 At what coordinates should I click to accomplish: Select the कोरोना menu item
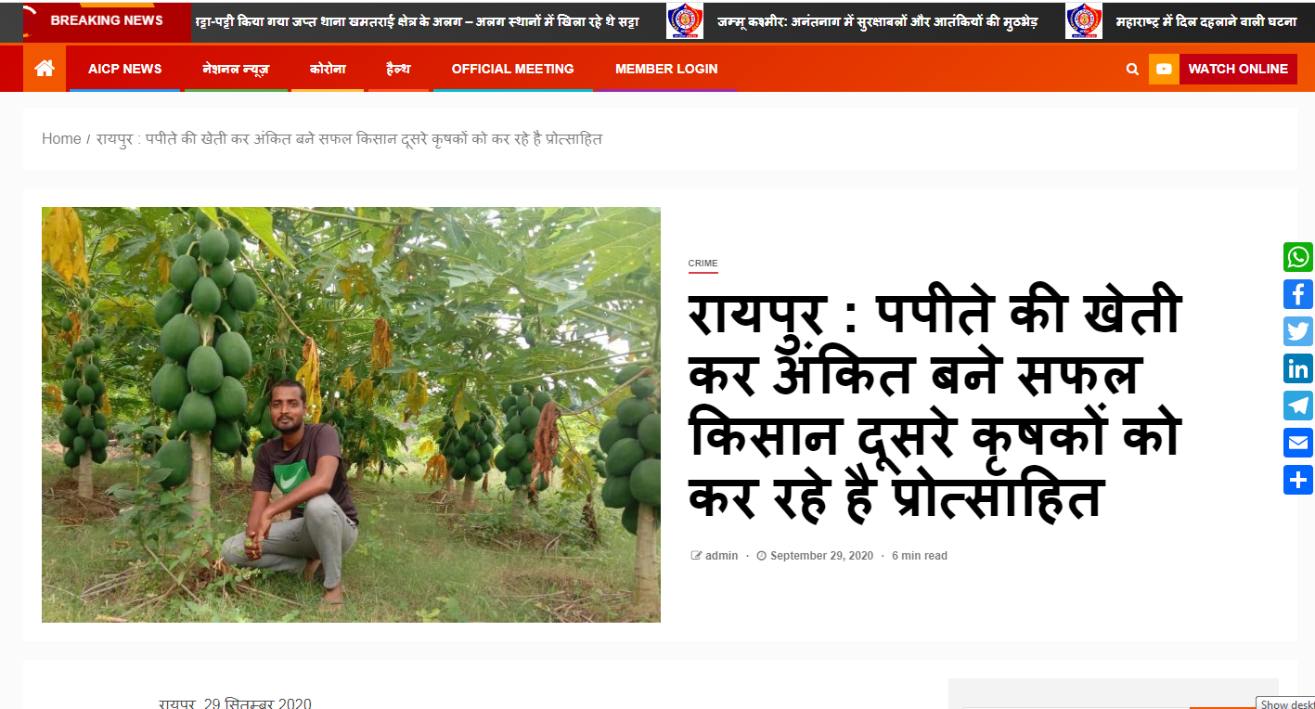point(328,69)
